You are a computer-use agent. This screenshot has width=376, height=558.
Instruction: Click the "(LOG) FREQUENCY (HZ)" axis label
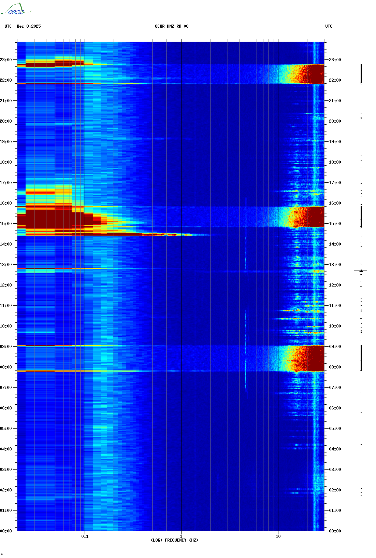[174, 540]
